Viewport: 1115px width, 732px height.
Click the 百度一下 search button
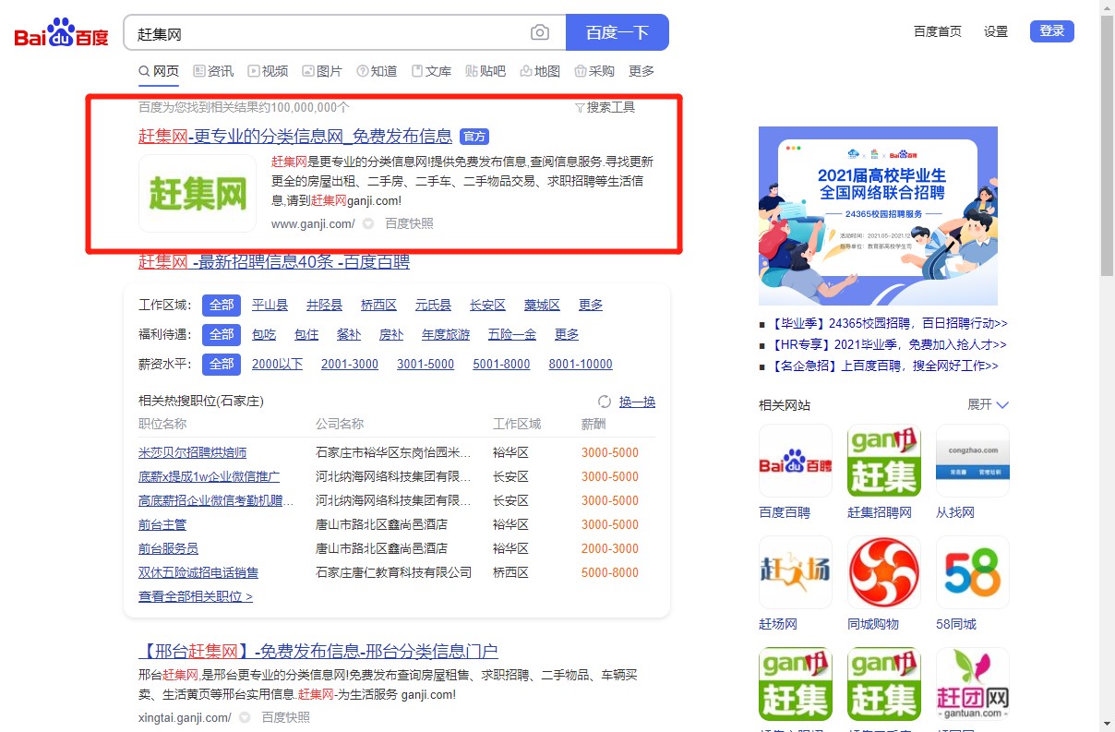coord(617,32)
